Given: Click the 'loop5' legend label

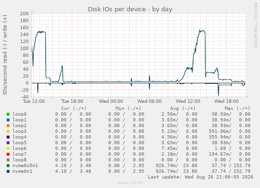Looking at the screenshot, I should (19, 142).
